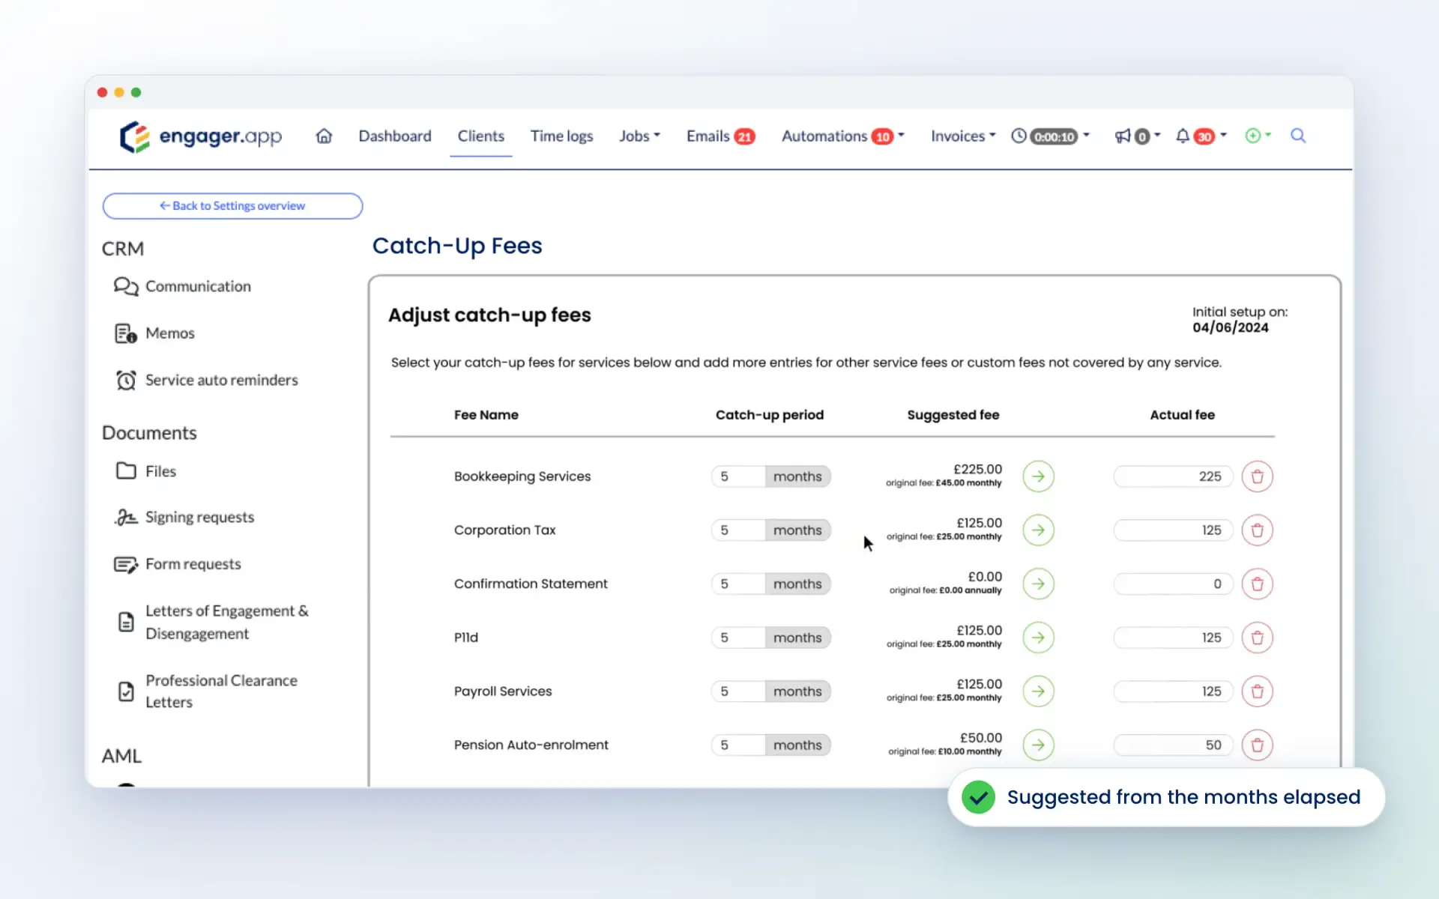Screen dimensions: 1439x899
Task: Delete the Corporation Tax fee row
Action: [x=1257, y=530]
